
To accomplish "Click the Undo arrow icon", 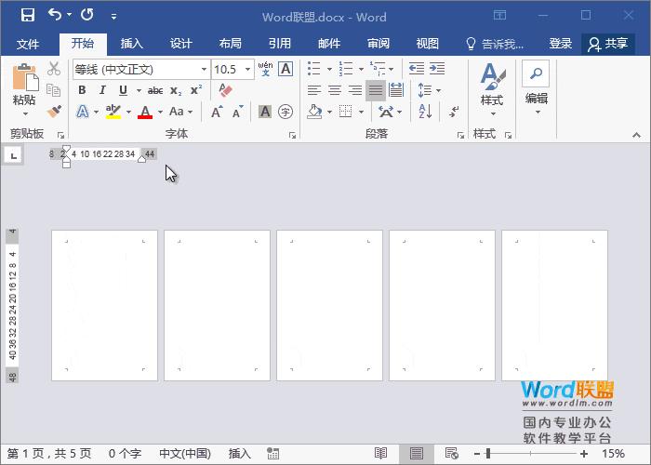I will 54,15.
